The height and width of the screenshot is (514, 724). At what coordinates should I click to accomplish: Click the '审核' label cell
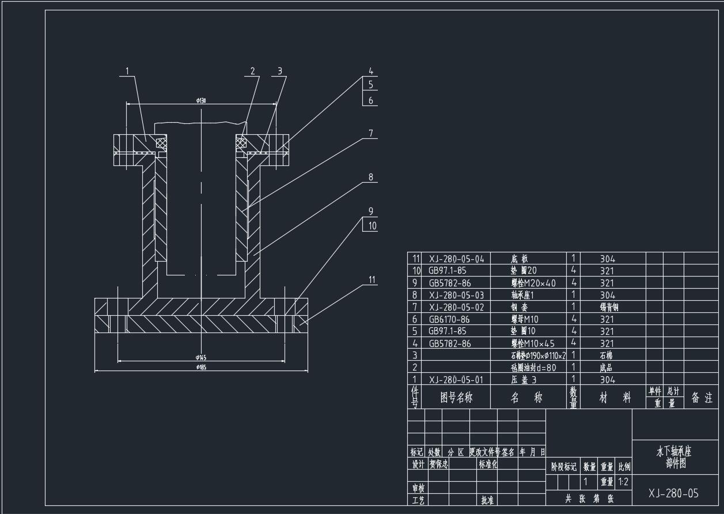(418, 489)
